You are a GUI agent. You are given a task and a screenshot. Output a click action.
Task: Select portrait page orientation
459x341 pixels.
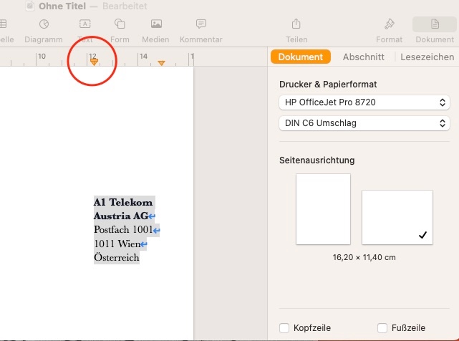click(x=323, y=209)
